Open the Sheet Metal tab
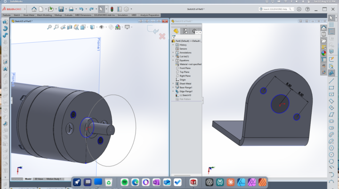The image size is (339, 189). click(29, 15)
